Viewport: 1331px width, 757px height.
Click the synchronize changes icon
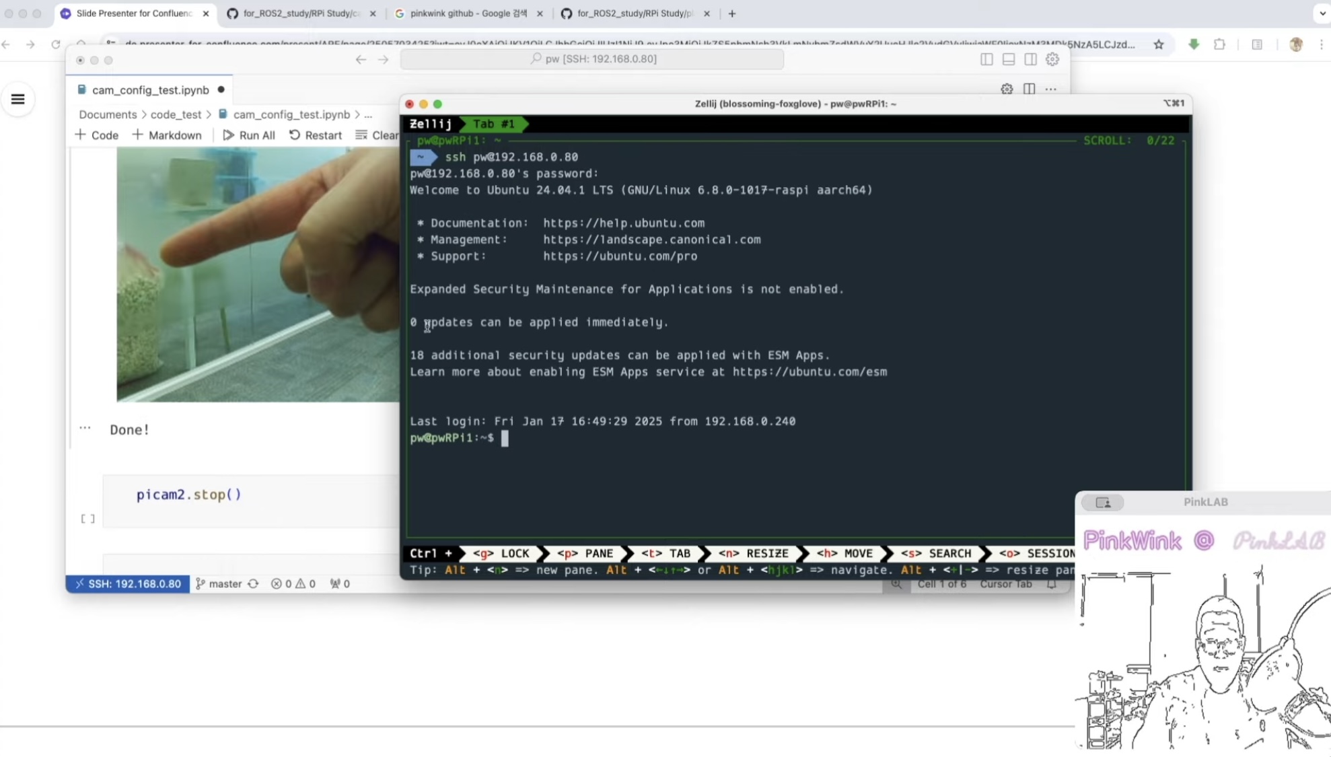pos(253,583)
